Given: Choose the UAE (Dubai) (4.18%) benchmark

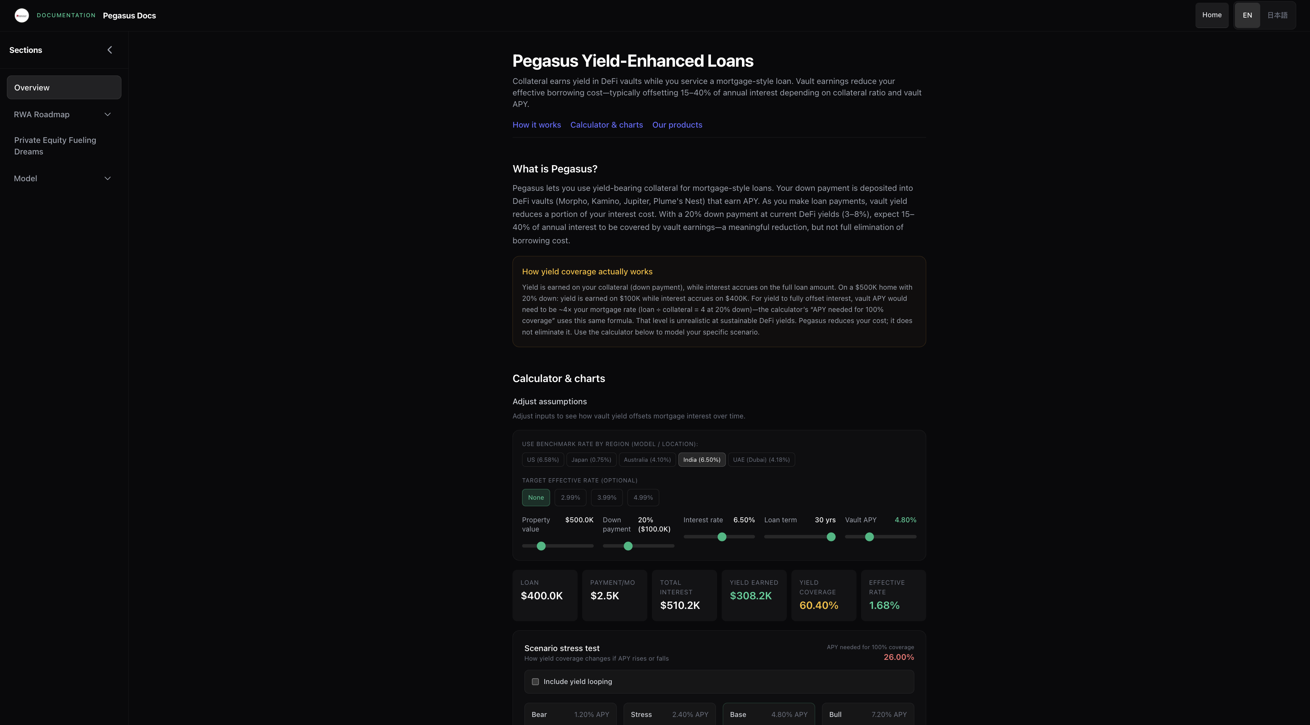Looking at the screenshot, I should [761, 460].
